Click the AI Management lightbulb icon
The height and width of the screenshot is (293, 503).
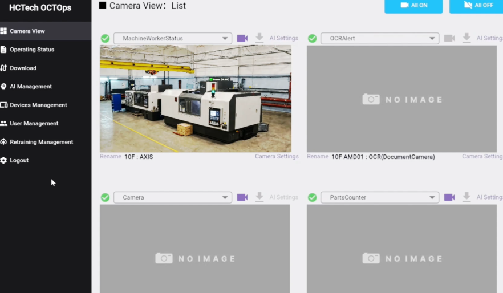(x=3, y=87)
